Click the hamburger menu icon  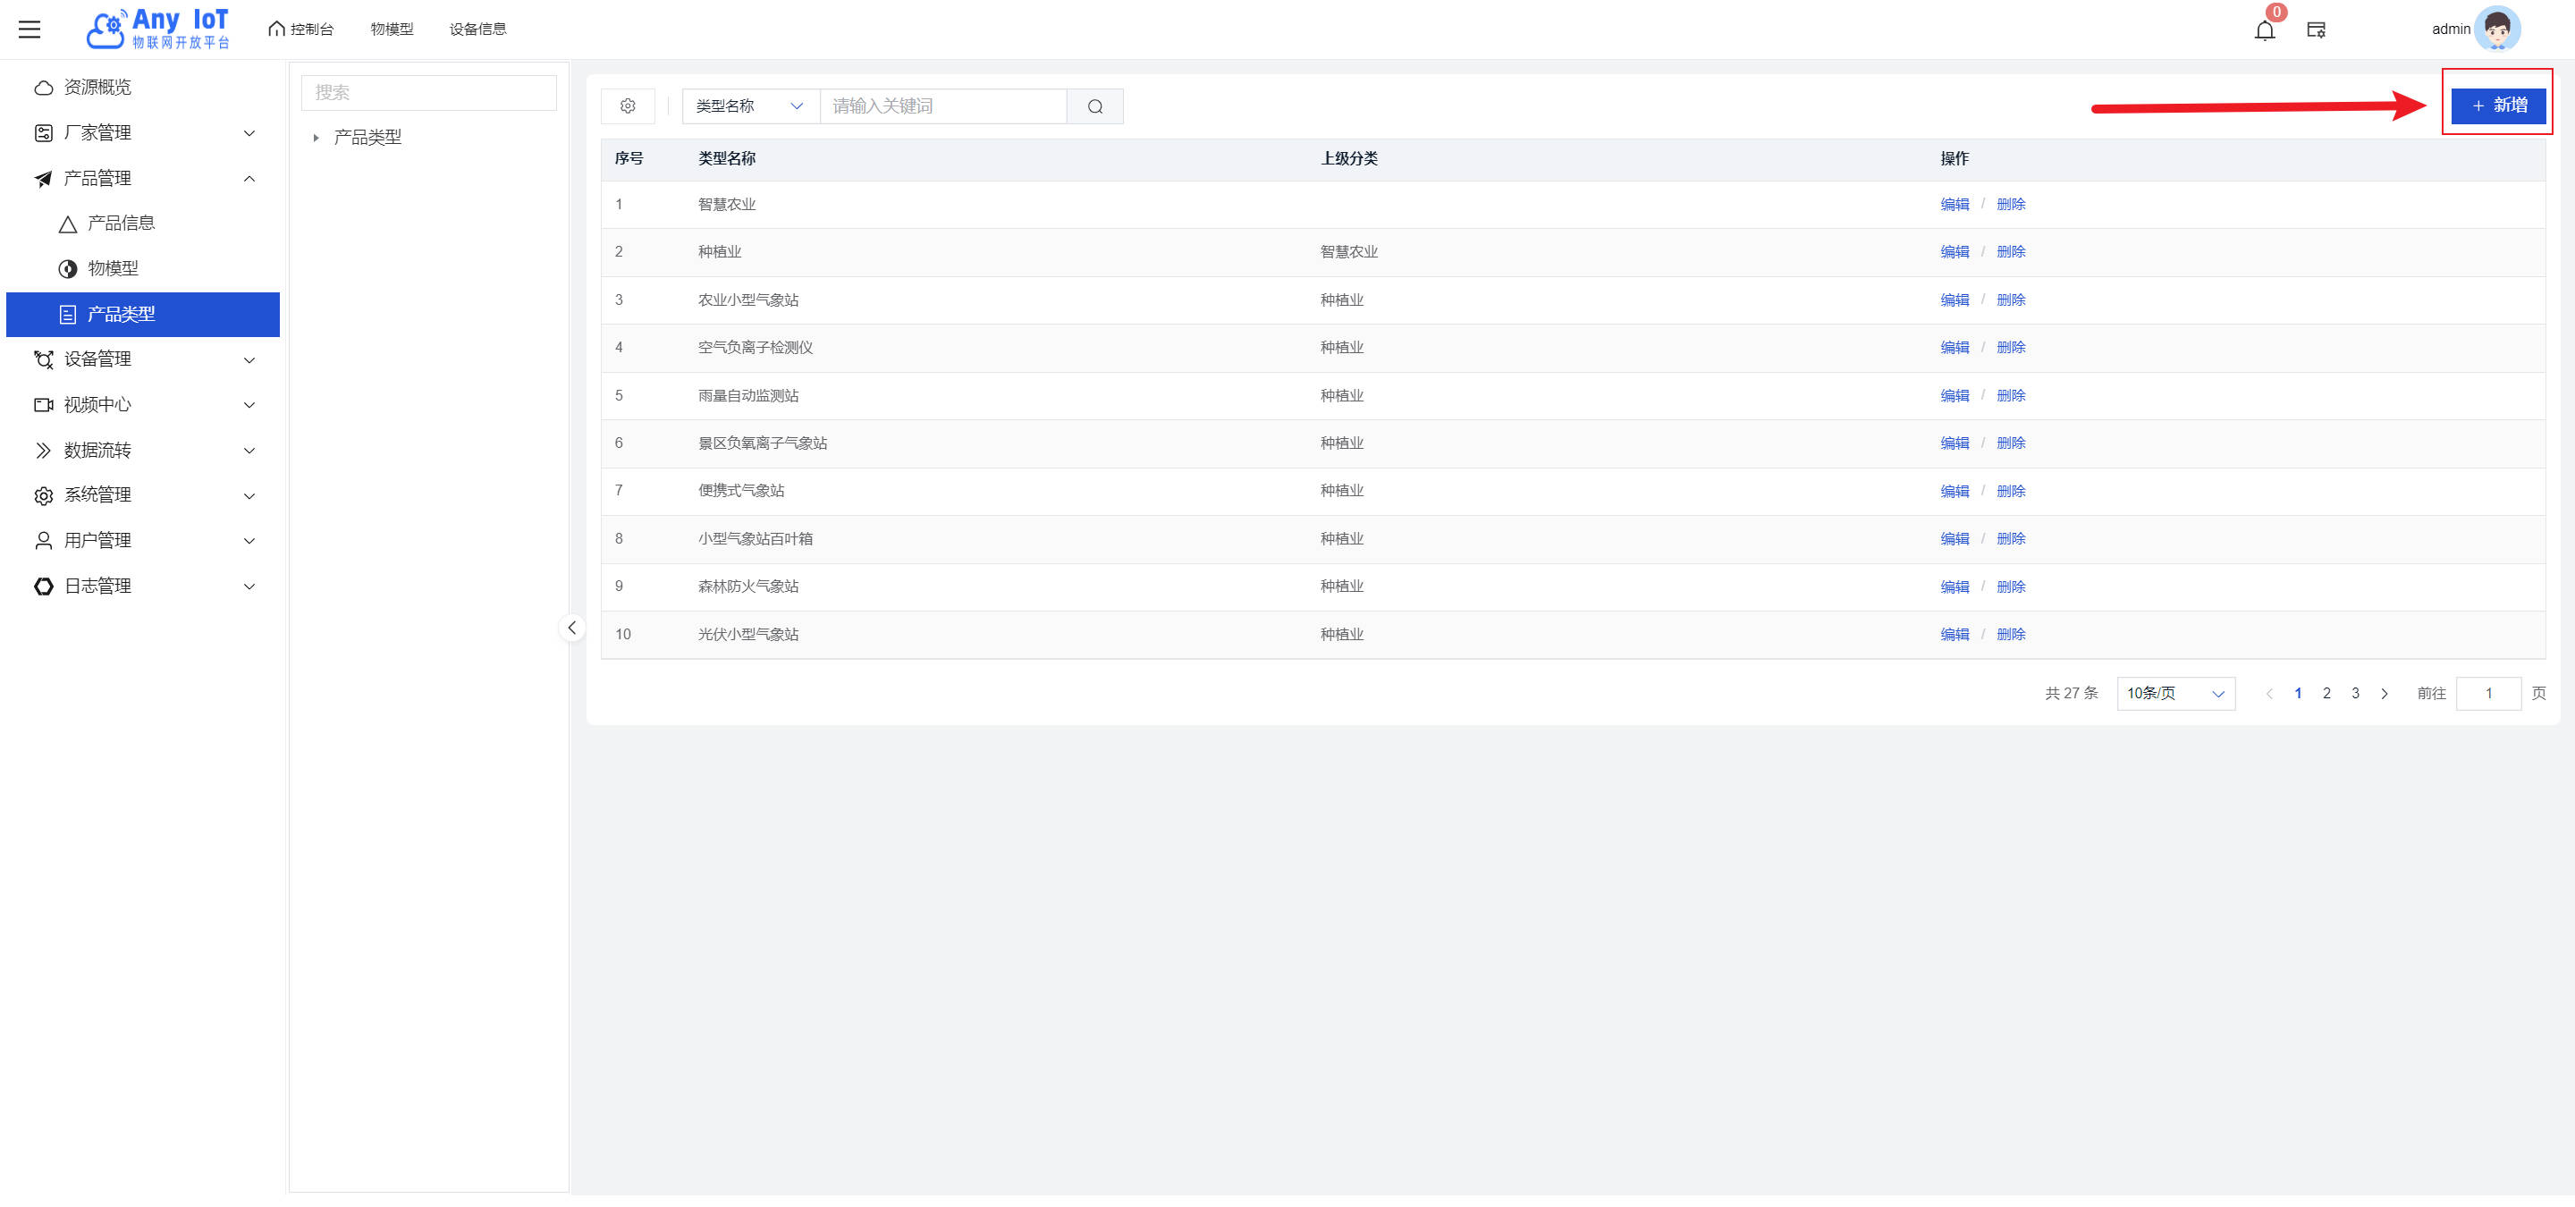pyautogui.click(x=30, y=29)
